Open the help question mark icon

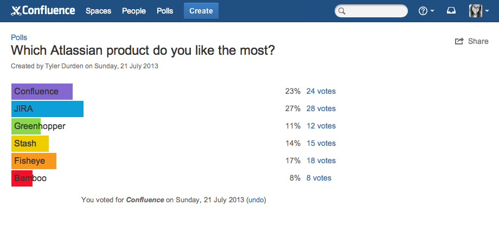click(x=423, y=11)
